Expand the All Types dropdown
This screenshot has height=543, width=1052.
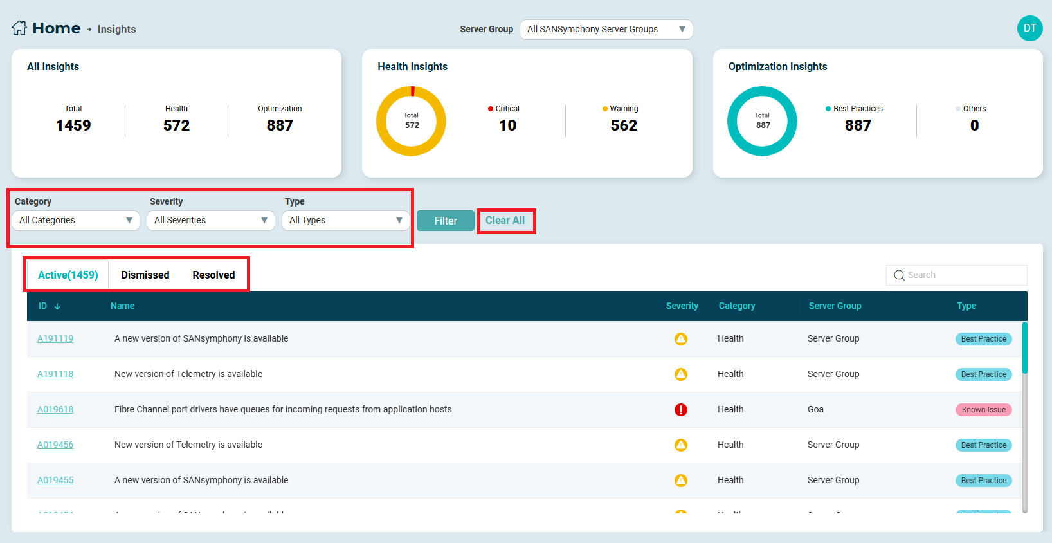pos(346,221)
